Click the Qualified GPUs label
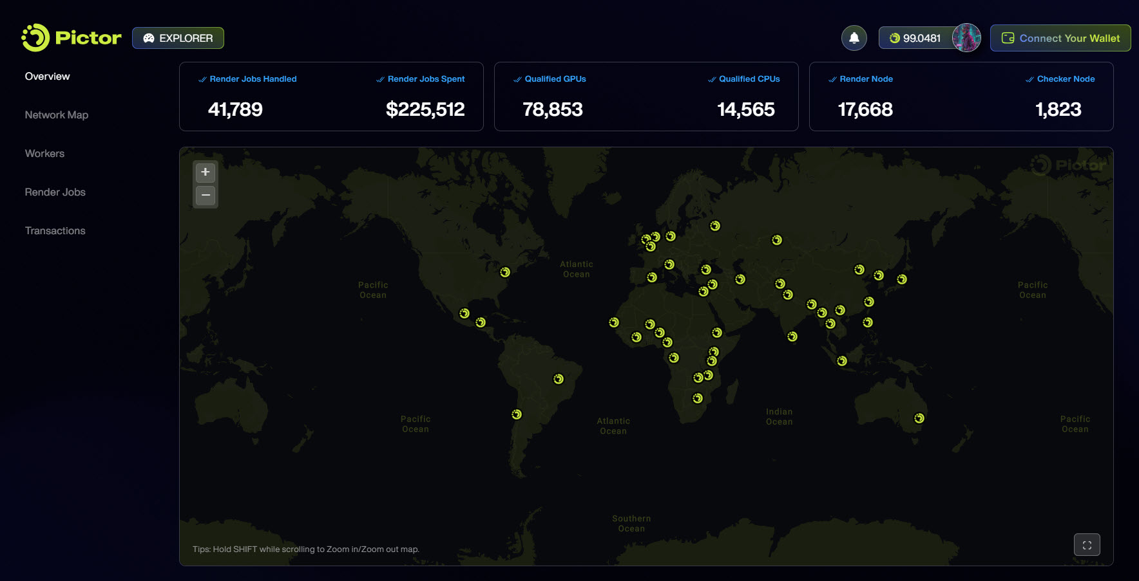Viewport: 1139px width, 581px height. (555, 79)
